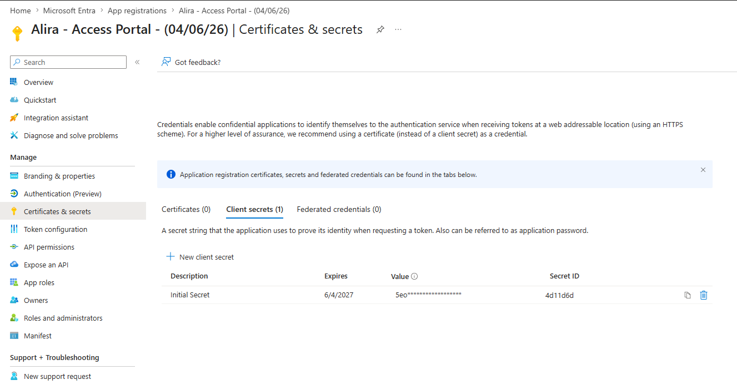The height and width of the screenshot is (390, 737).
Task: Collapse the sidebar with double-chevron icon
Action: click(x=137, y=62)
